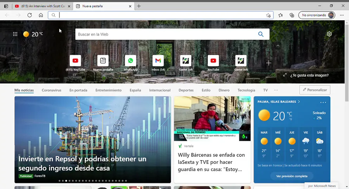
Task: Expand the Palma, Islas Baleares location chevron
Action: pos(299,102)
